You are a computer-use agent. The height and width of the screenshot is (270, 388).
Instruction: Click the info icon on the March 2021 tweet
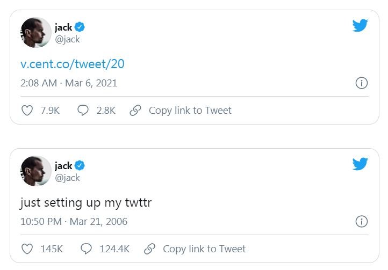362,83
